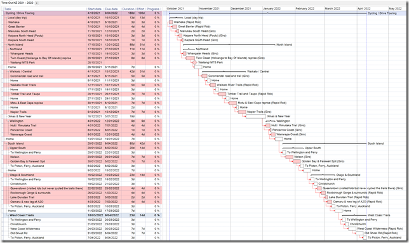Click the Xmas & New Year Gantt bar
This screenshot has height=243, width=409.
pos(256,116)
